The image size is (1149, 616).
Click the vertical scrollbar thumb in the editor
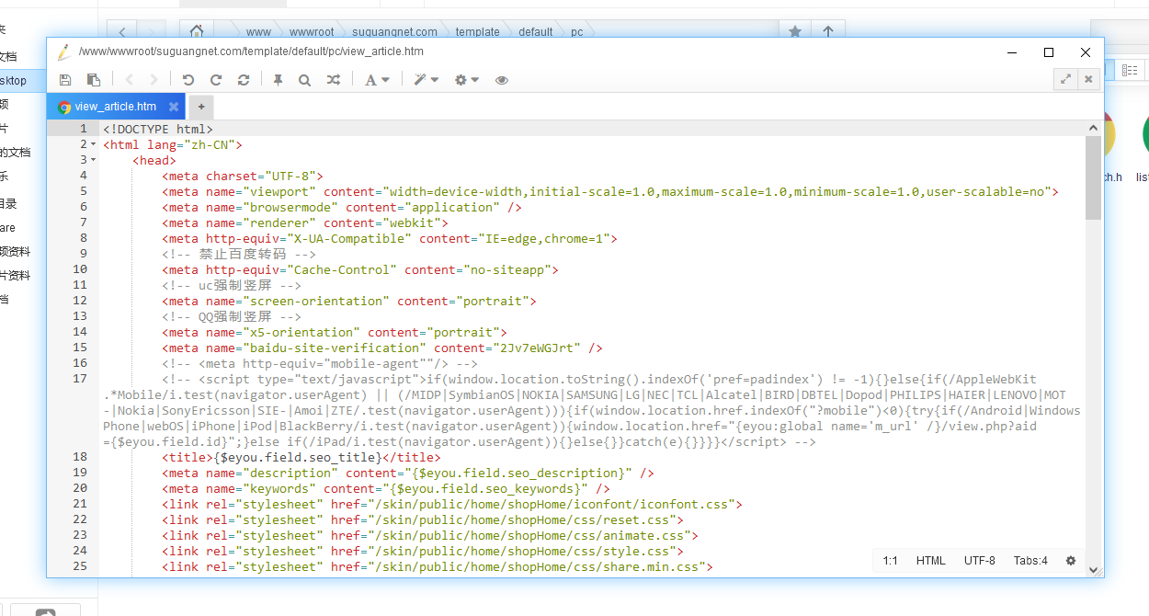point(1093,177)
